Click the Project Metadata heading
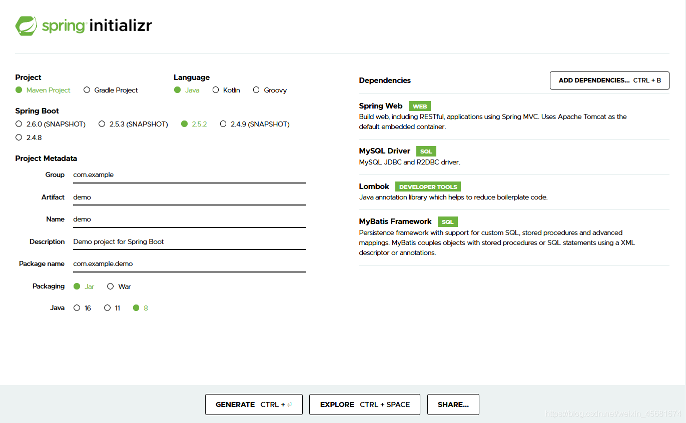The height and width of the screenshot is (423, 686). 46,158
